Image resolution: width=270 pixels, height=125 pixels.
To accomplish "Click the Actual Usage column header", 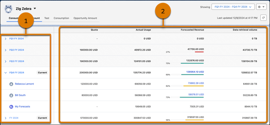I will pyautogui.click(x=143, y=30).
